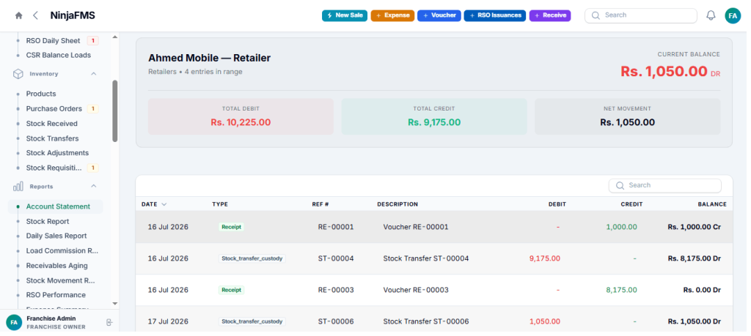Screen dimensions: 751x336
Task: Click the logout icon beside Franchise Admin
Action: (109, 323)
